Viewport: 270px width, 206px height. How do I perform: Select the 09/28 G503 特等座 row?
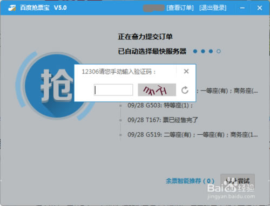tap(160, 105)
